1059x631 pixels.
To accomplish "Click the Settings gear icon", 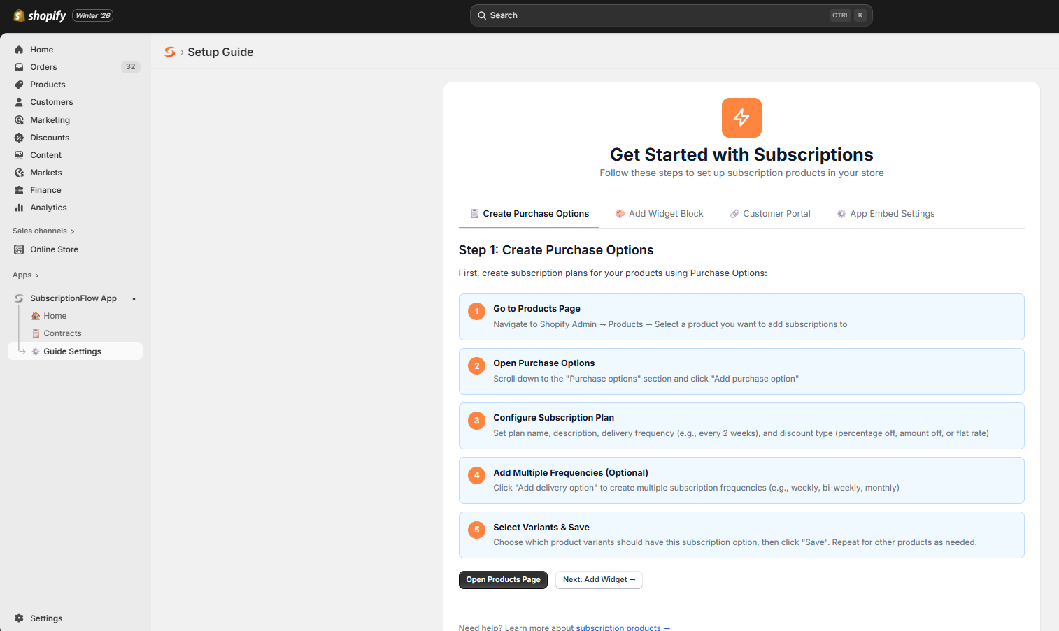I will pyautogui.click(x=19, y=618).
